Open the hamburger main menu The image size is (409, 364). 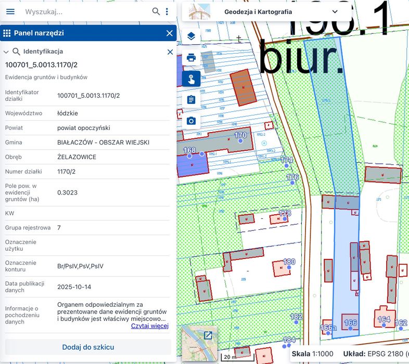click(x=10, y=11)
